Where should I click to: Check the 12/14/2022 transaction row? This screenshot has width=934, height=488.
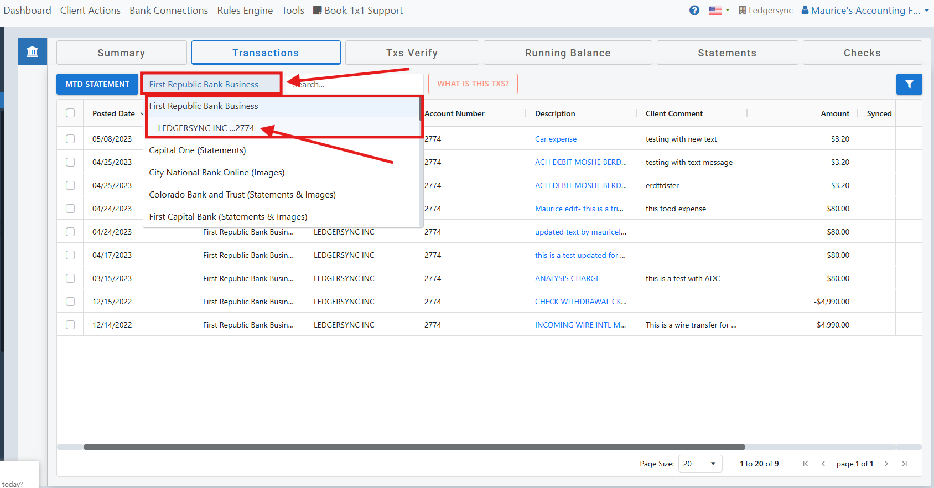click(x=70, y=325)
